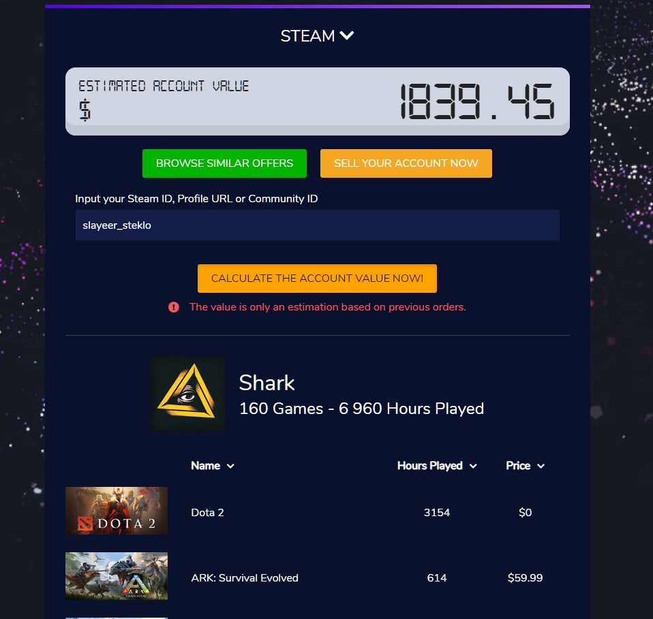Image resolution: width=653 pixels, height=619 pixels.
Task: Click the chevron arrow beside Name
Action: tap(230, 466)
